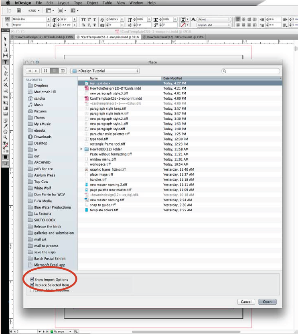Select the Scissors tool in the toolbox

[6, 97]
